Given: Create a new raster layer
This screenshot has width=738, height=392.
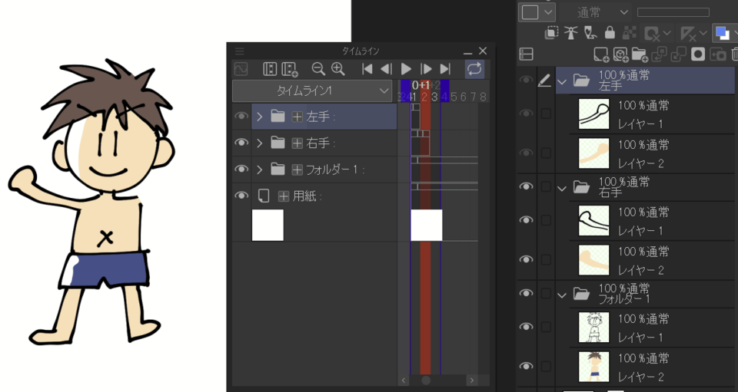Looking at the screenshot, I should coord(601,54).
